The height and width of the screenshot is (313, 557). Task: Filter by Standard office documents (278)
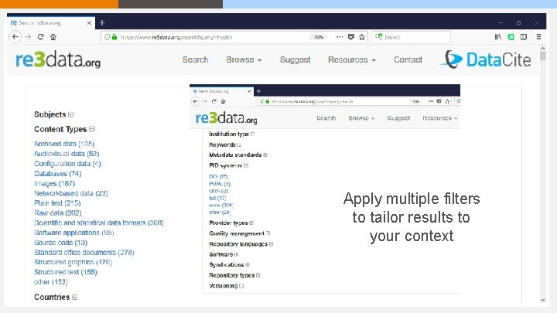tap(84, 252)
